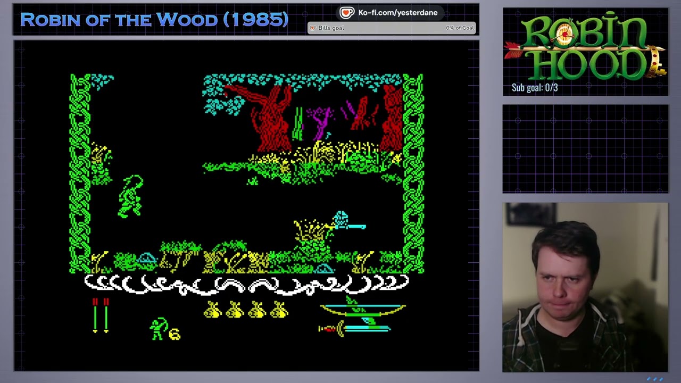This screenshot has height=383, width=681.
Task: Click the rightmost yellow gold bag
Action: click(x=280, y=310)
